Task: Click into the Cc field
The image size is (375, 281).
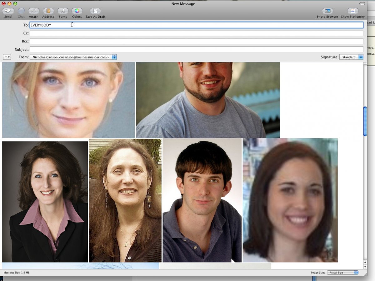Action: (196, 33)
